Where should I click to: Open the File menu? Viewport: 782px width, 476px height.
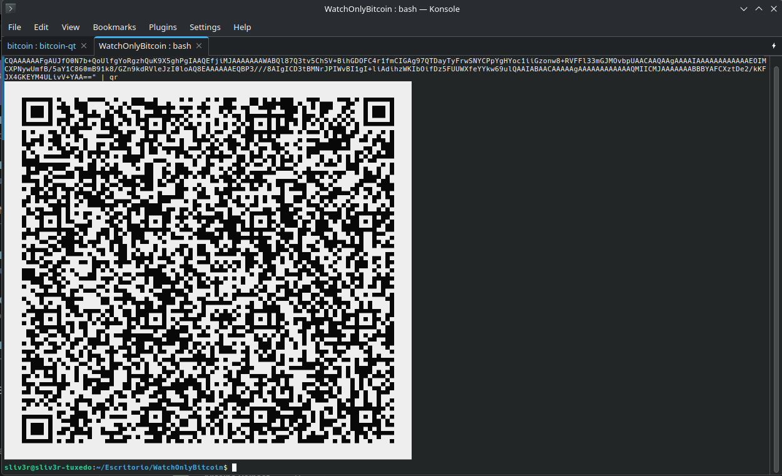(14, 28)
